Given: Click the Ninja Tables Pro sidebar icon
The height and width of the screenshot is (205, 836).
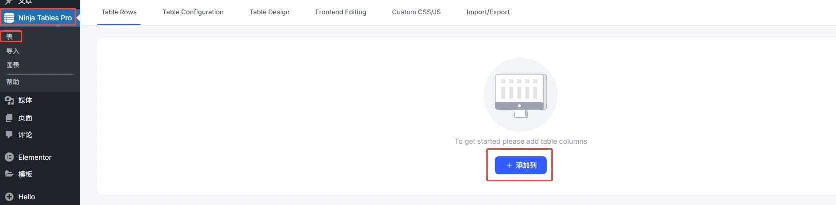Looking at the screenshot, I should (9, 18).
